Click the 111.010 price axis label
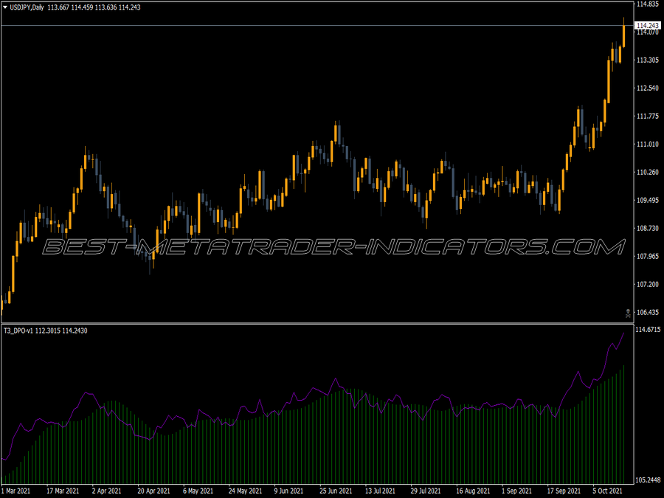The height and width of the screenshot is (498, 664). (648, 145)
